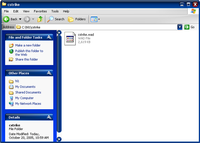Image resolution: width=200 pixels, height=143 pixels.
Task: Open the Favorites menu
Action: pyautogui.click(x=40, y=11)
